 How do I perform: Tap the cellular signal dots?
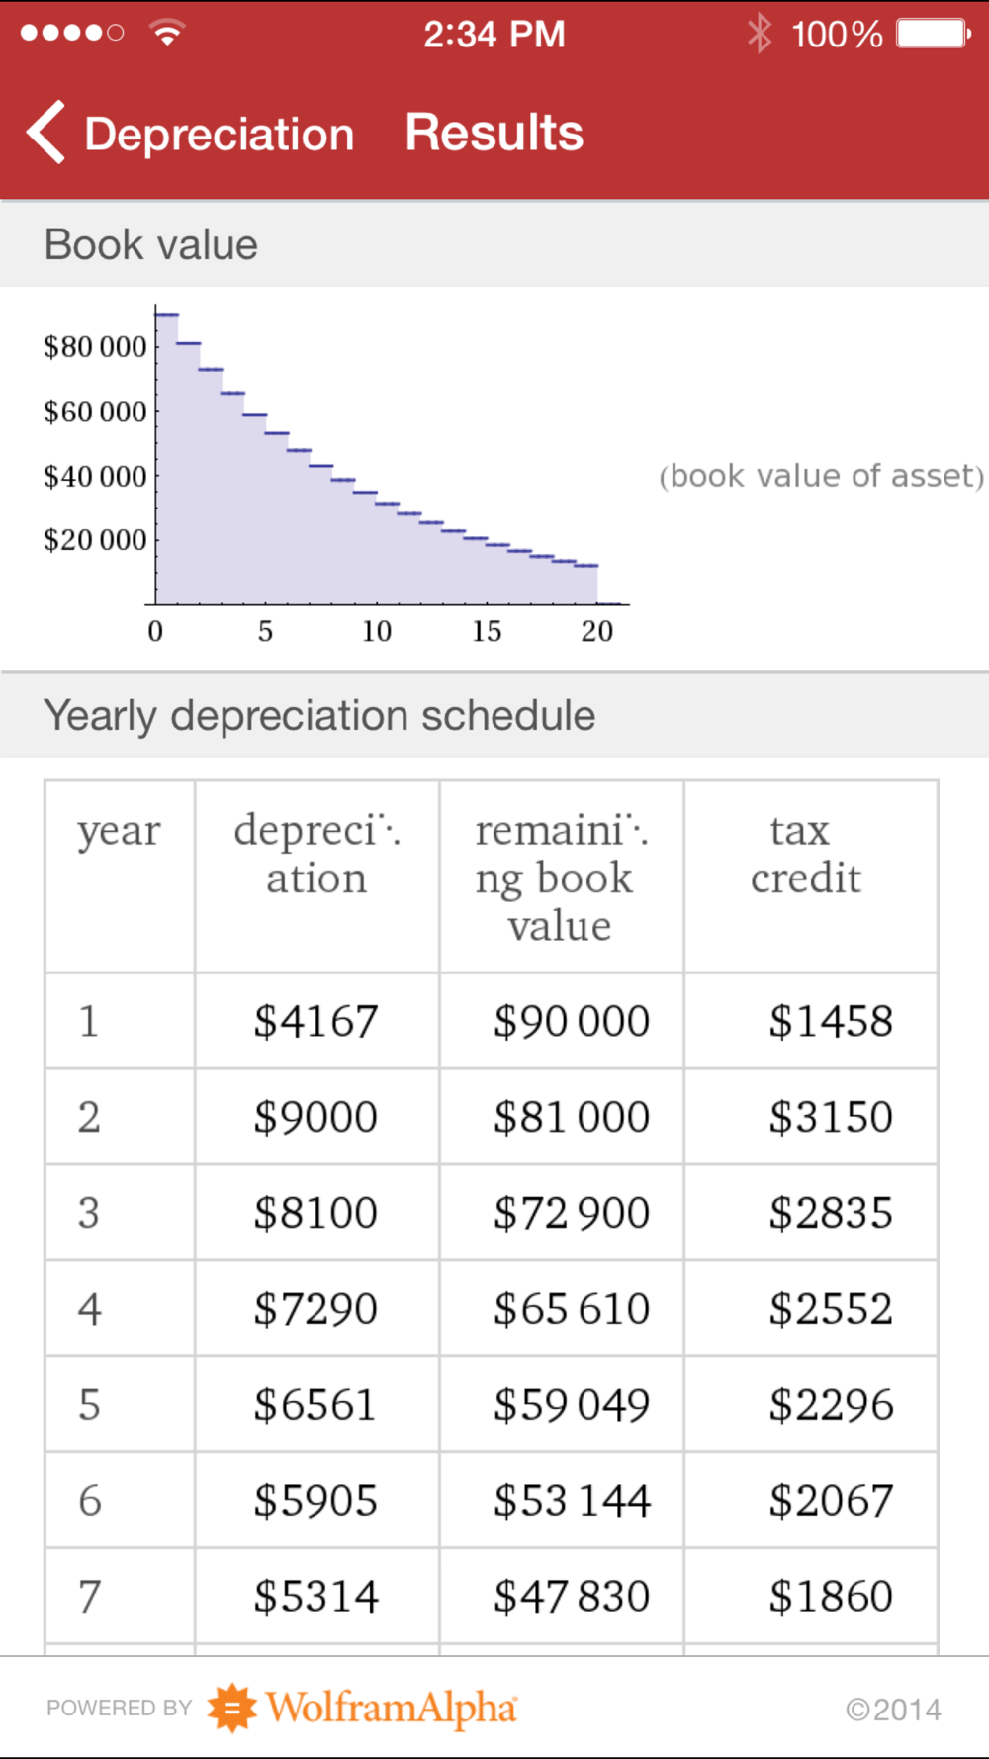click(x=72, y=33)
